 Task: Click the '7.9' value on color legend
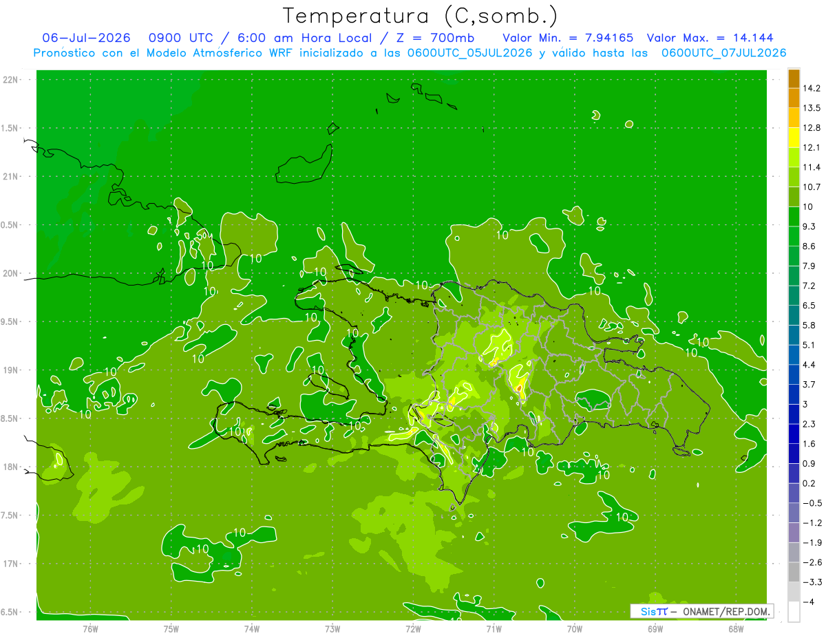(x=809, y=266)
